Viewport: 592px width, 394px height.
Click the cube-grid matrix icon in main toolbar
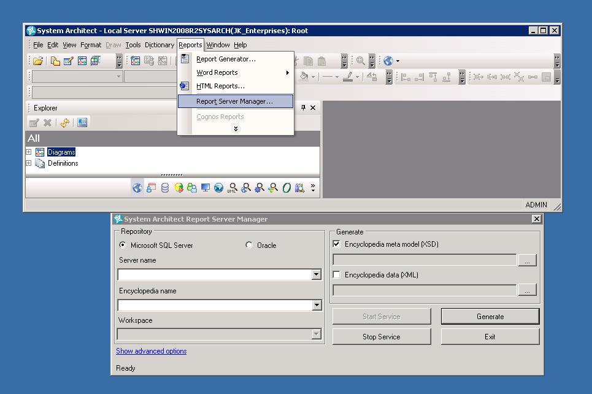point(96,61)
